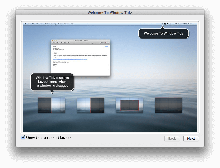220x168 pixels.
Task: Uncheck Show this screen at launch
Action: tap(23, 138)
